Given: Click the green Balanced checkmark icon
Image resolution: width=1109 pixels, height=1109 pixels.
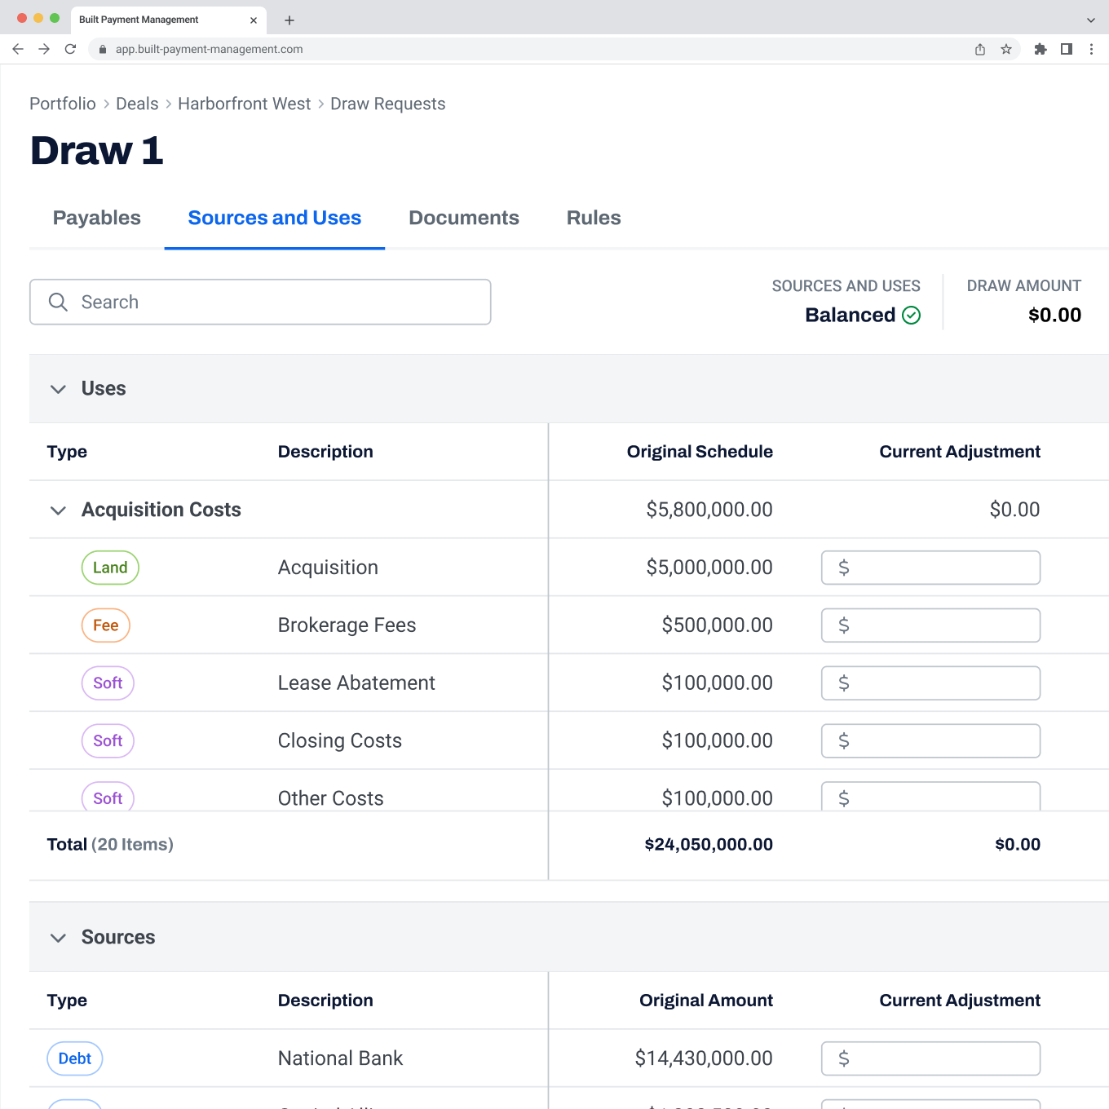Looking at the screenshot, I should tap(912, 316).
